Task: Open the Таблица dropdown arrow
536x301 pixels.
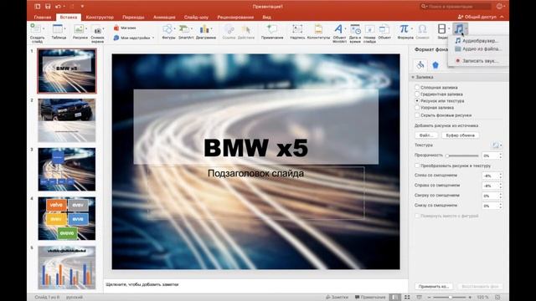Action: tap(65, 28)
